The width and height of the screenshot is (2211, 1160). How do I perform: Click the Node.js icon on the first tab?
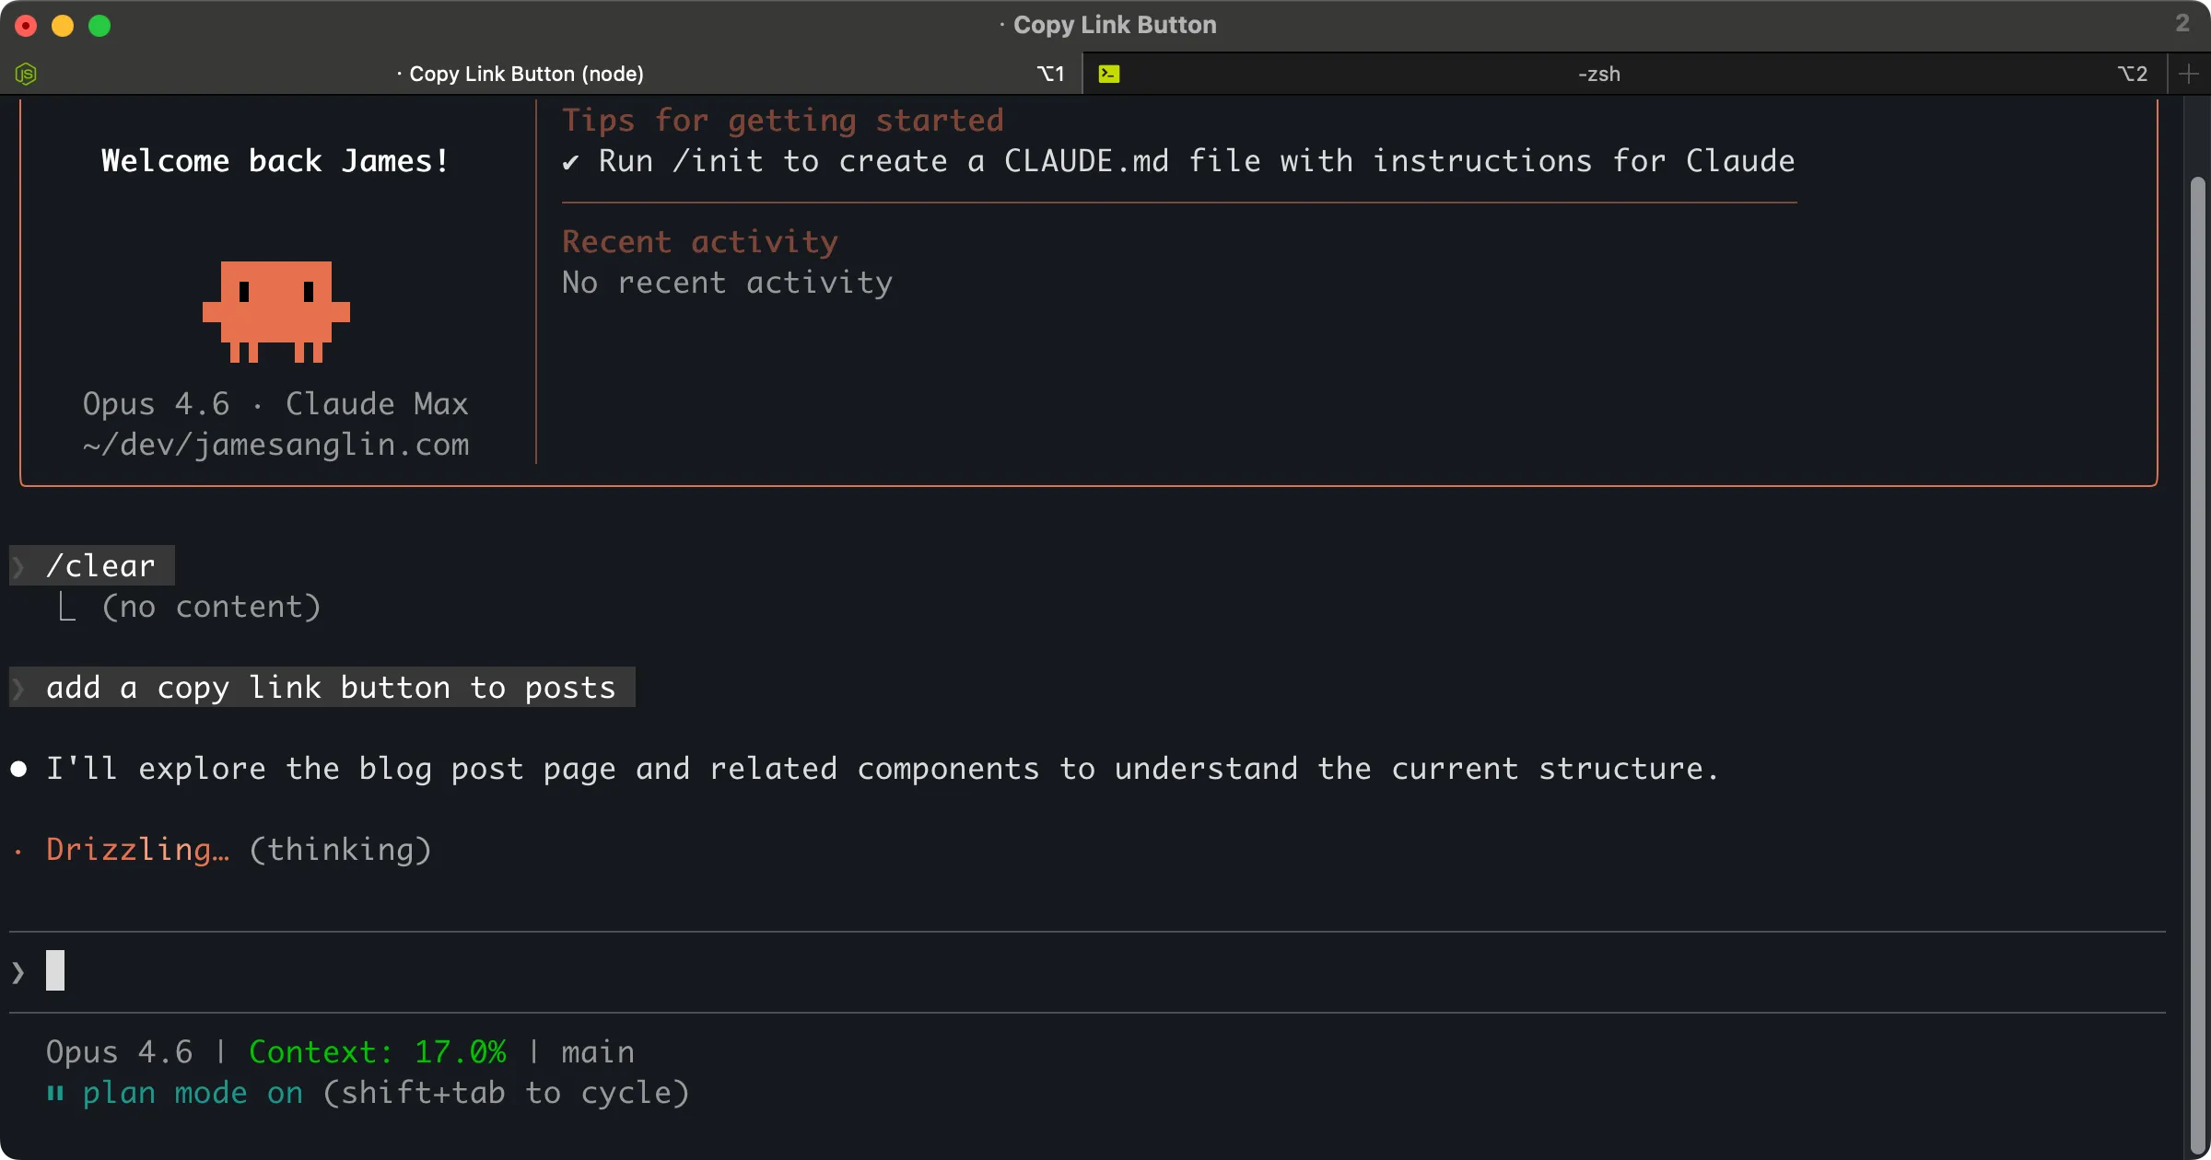(26, 74)
